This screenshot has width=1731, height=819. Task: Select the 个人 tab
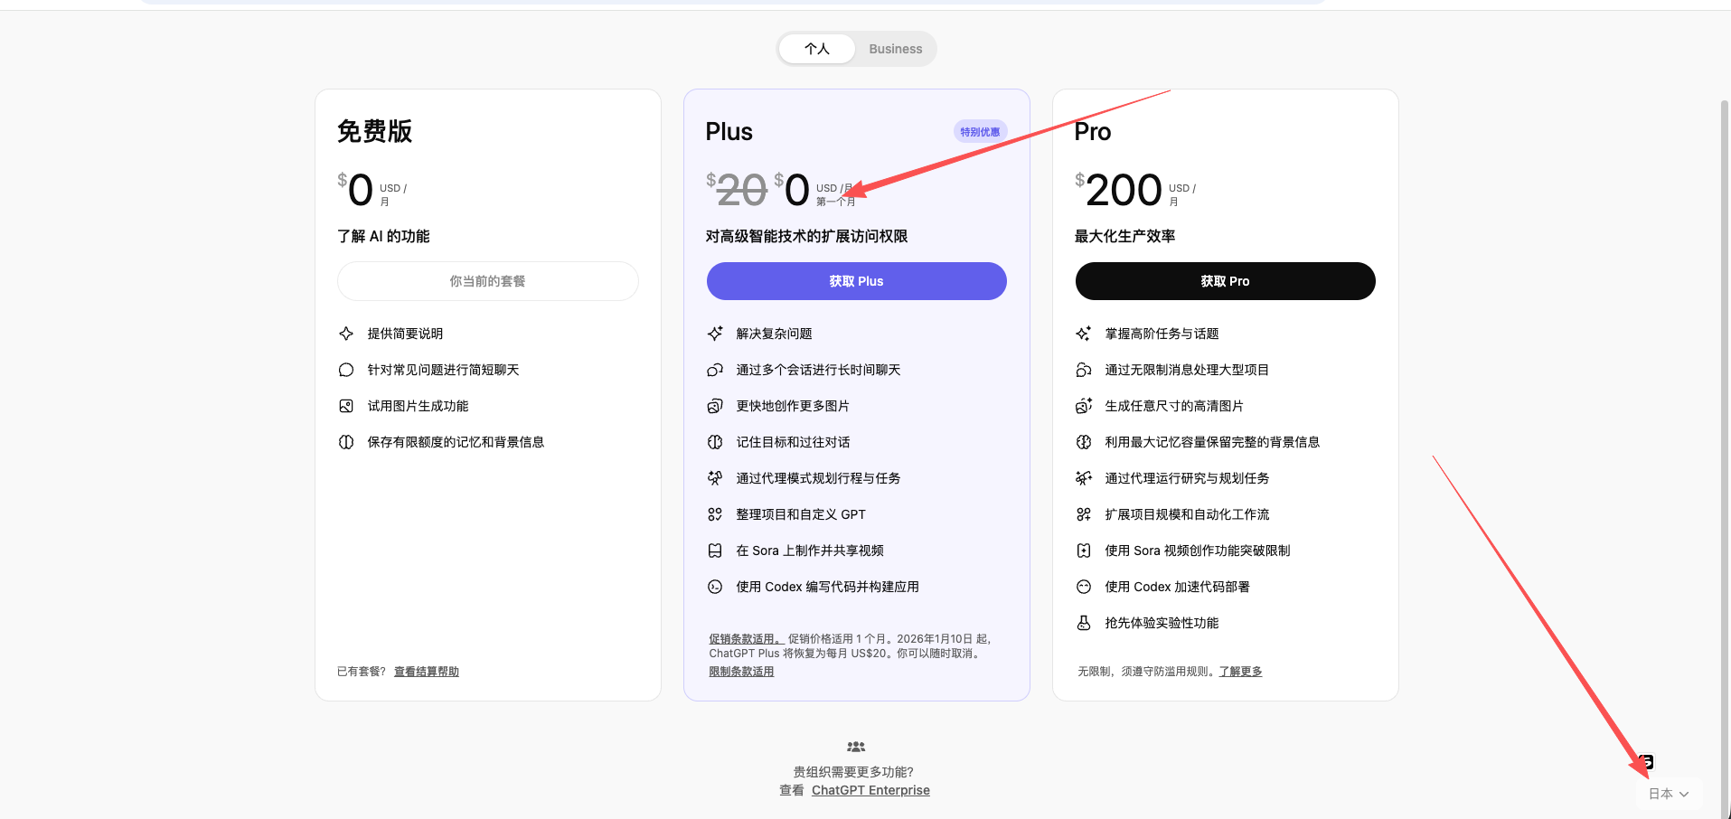(x=816, y=49)
